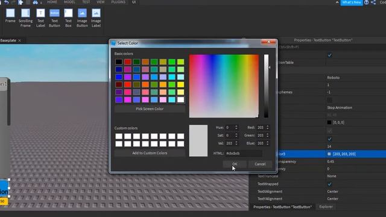Close the Baseplate tab
The image size is (386, 217).
pos(20,40)
